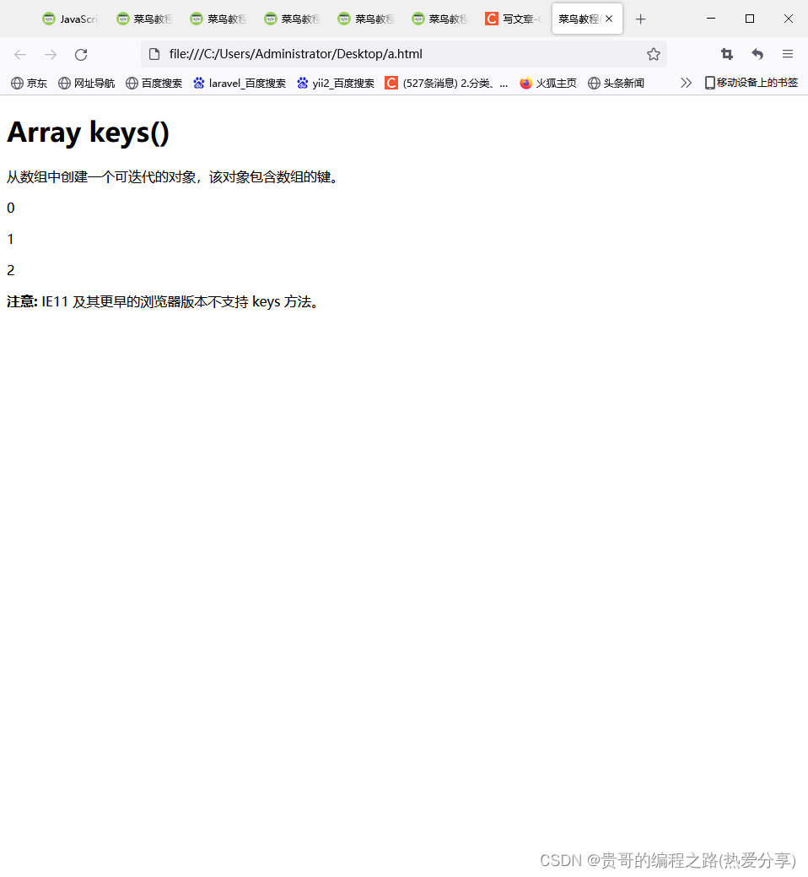Viewport: 808px width, 877px height.
Task: Expand the overflow bookmarks chevron
Action: click(x=686, y=83)
